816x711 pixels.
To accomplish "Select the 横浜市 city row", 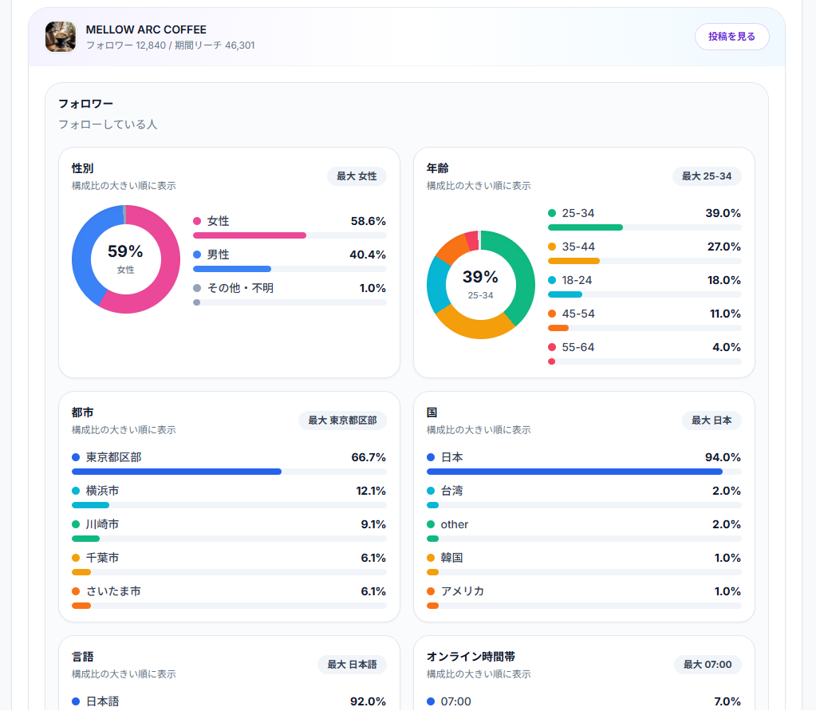I will coord(229,498).
